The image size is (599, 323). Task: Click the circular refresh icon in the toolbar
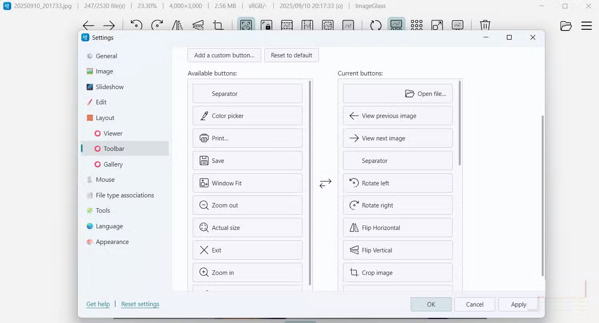[375, 25]
